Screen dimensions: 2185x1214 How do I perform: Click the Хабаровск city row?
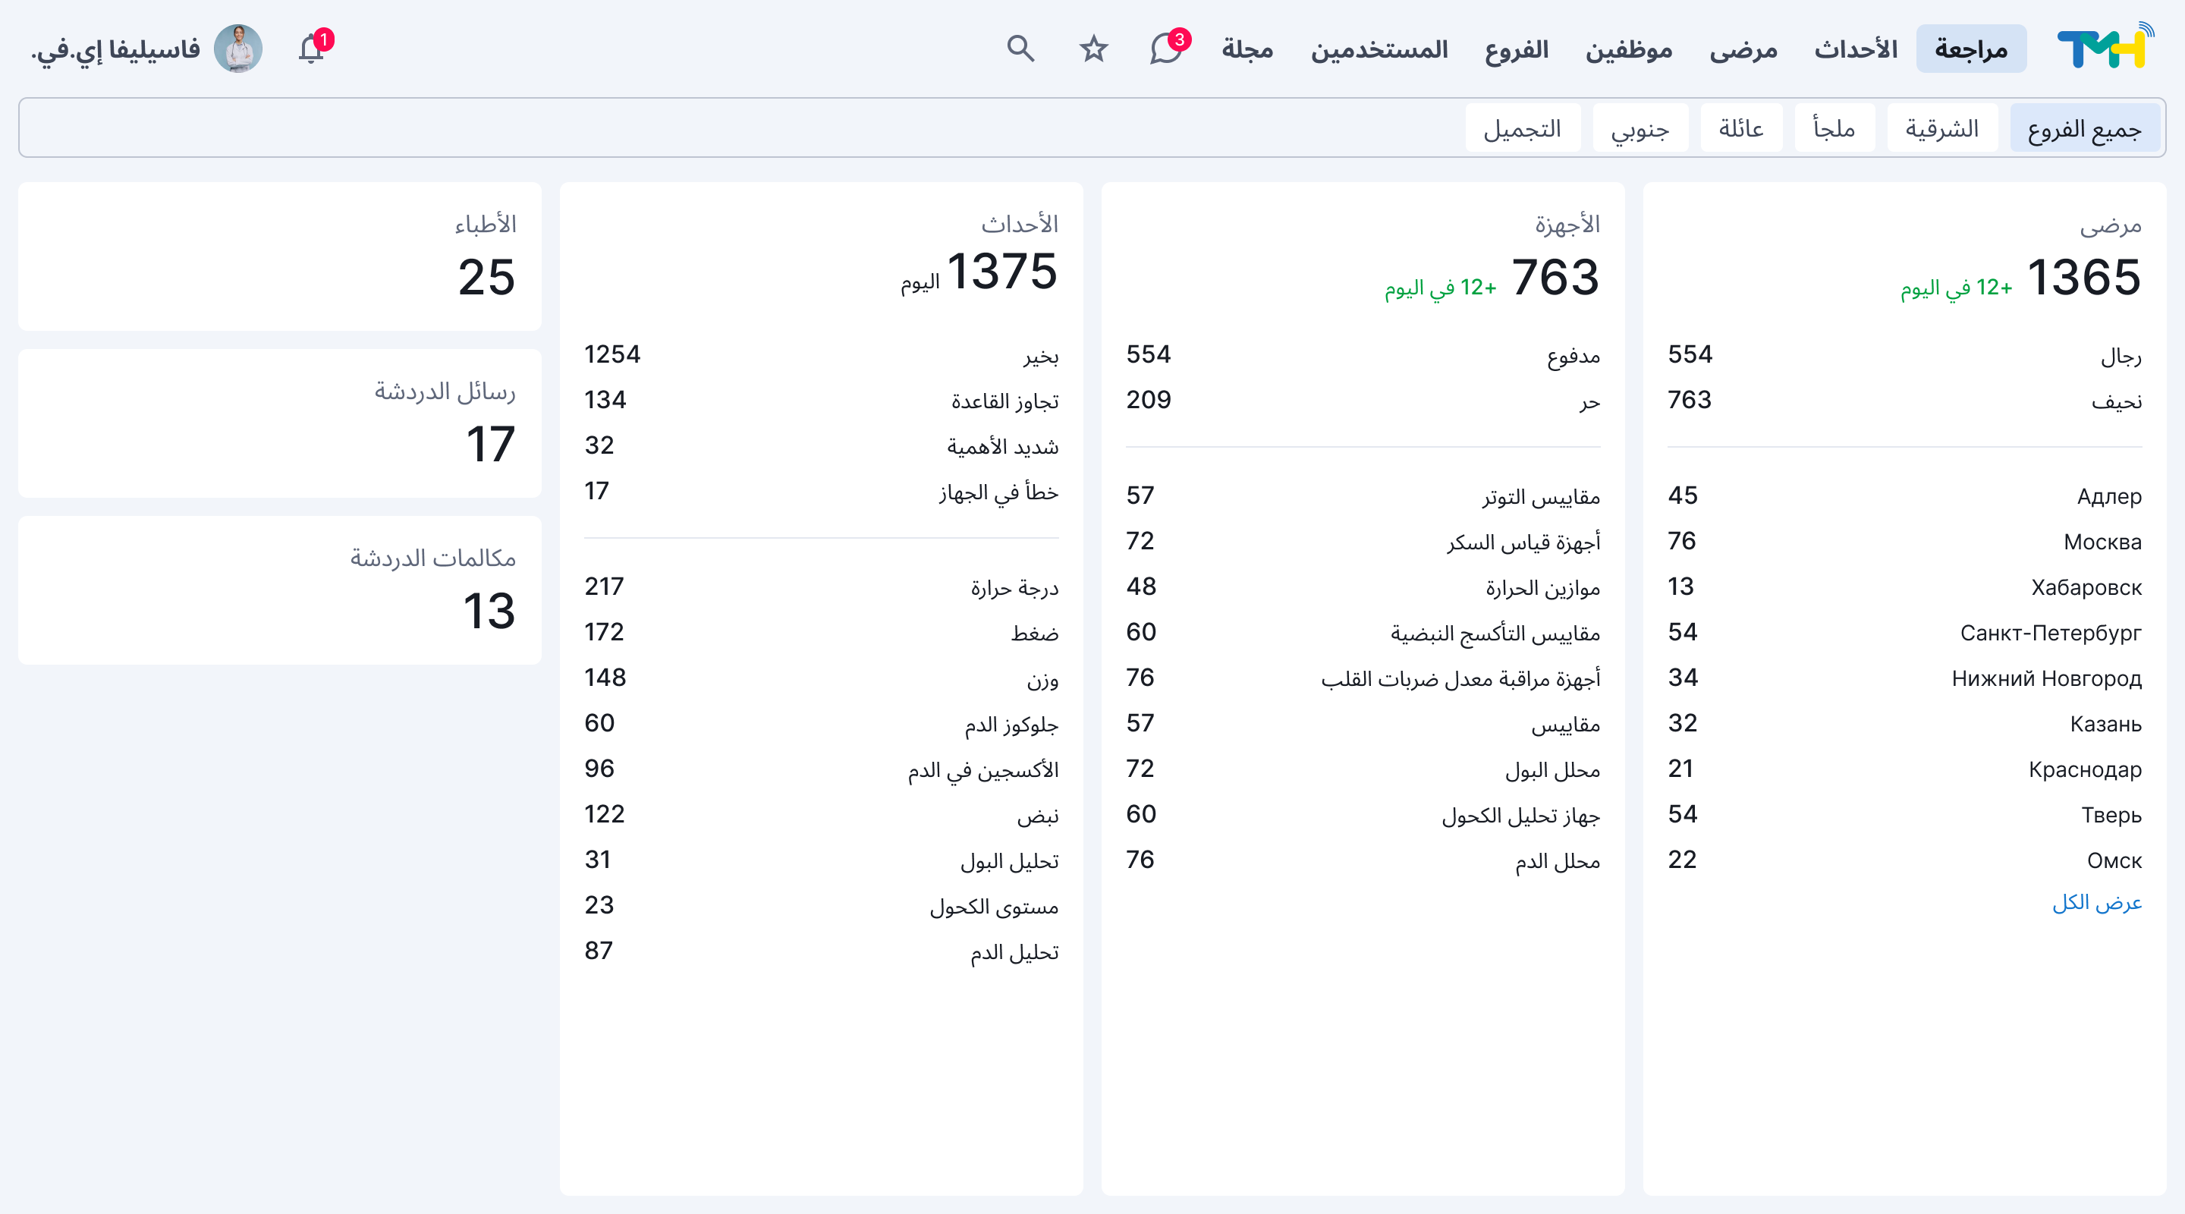click(x=1904, y=587)
